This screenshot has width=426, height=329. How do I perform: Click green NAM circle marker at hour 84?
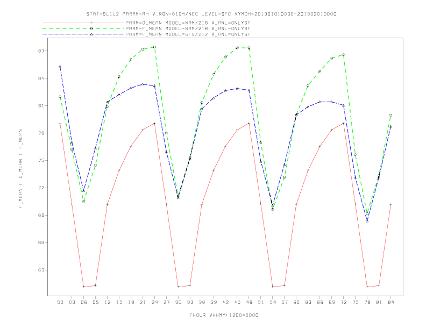click(391, 116)
